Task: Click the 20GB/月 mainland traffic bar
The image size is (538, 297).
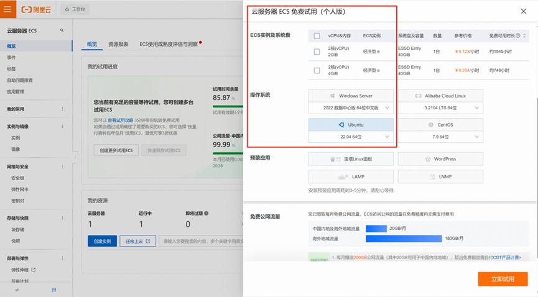Action: point(376,229)
